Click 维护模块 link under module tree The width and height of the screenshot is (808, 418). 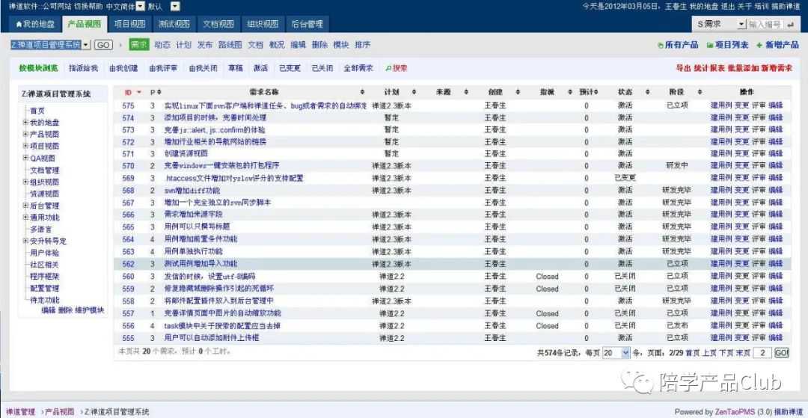tap(89, 310)
